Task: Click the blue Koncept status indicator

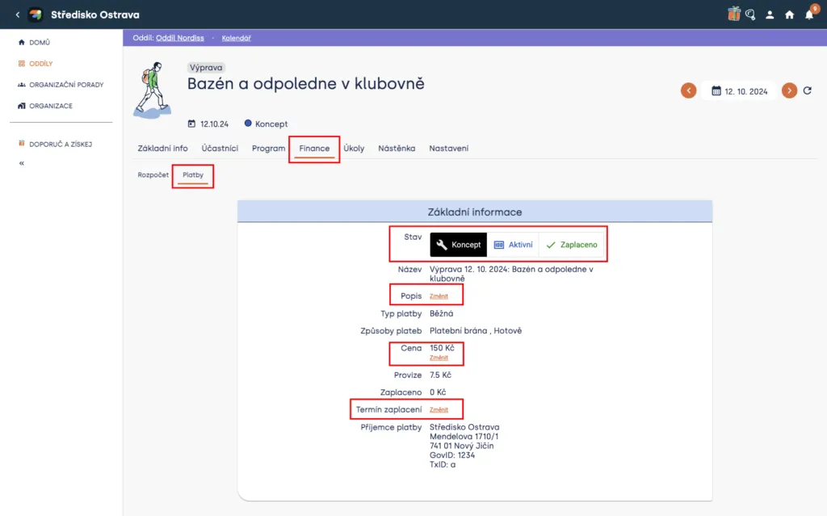Action: (266, 124)
